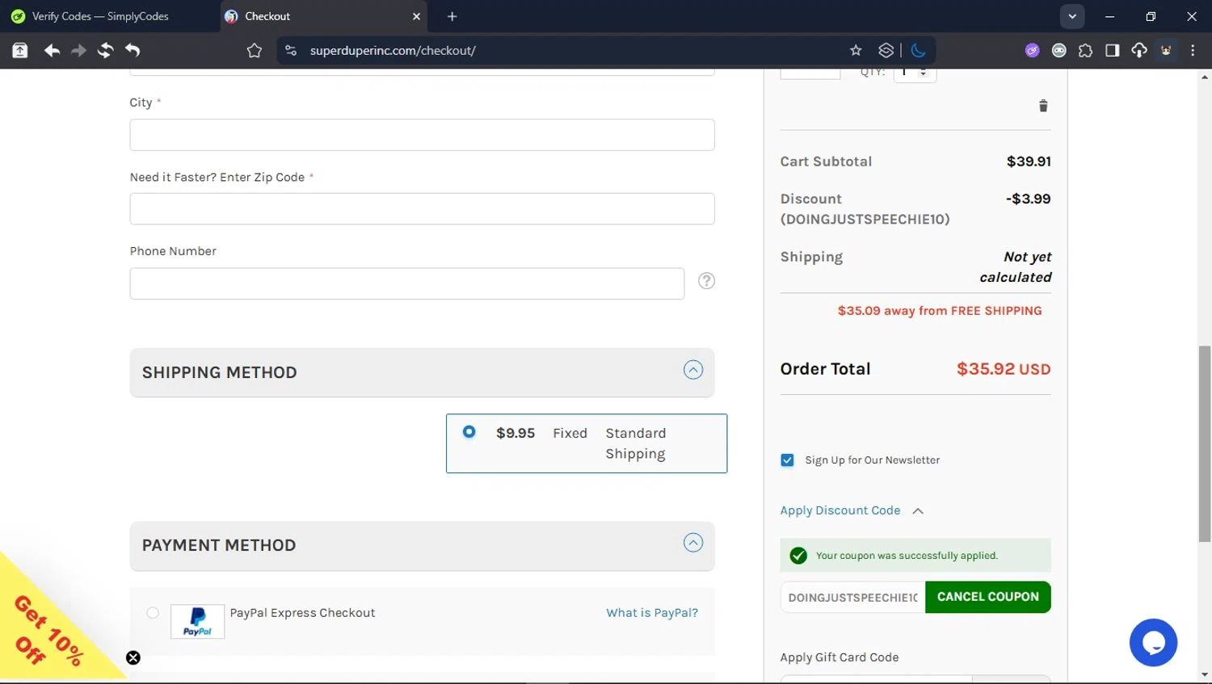
Task: Select the Checkout tab
Action: click(x=323, y=16)
